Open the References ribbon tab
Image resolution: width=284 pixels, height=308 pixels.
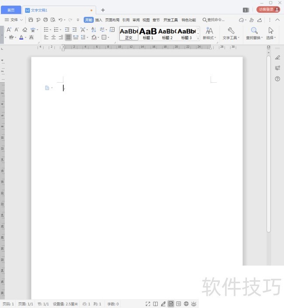coord(126,20)
